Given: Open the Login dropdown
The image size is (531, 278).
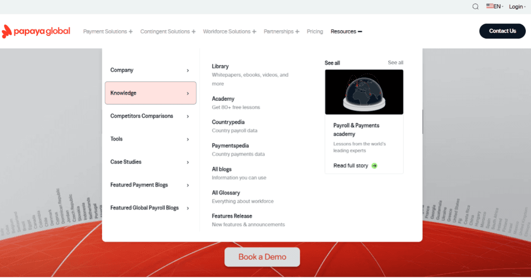Looking at the screenshot, I should tap(517, 7).
